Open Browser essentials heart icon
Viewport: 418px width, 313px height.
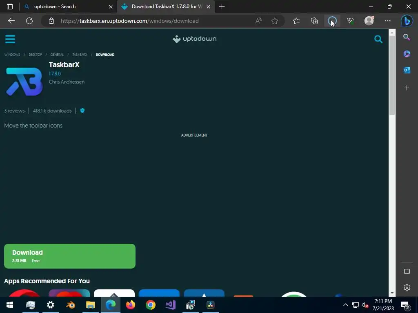(350, 21)
